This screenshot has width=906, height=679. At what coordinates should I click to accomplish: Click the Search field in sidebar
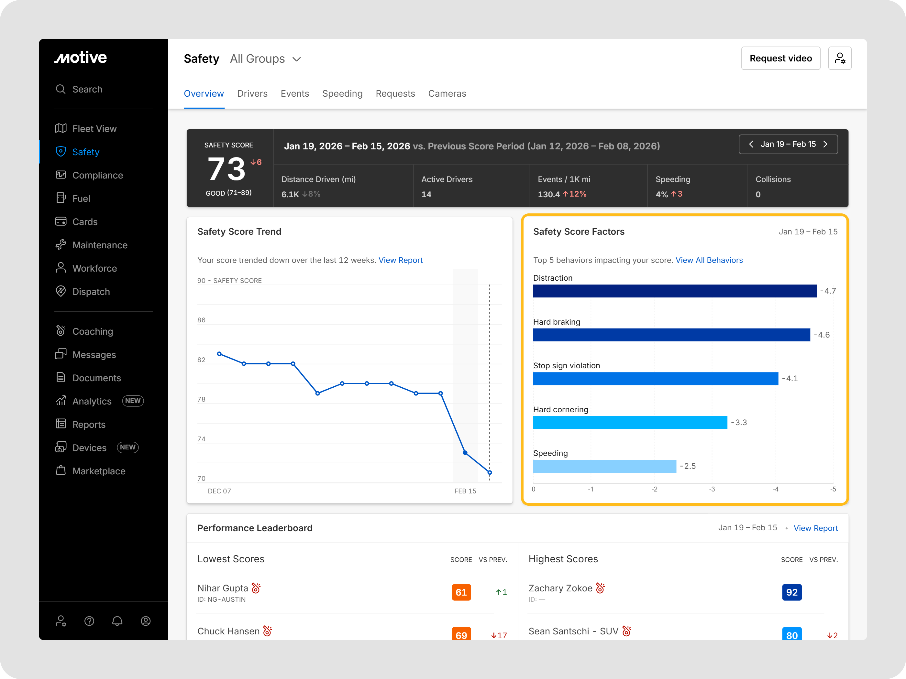[87, 89]
